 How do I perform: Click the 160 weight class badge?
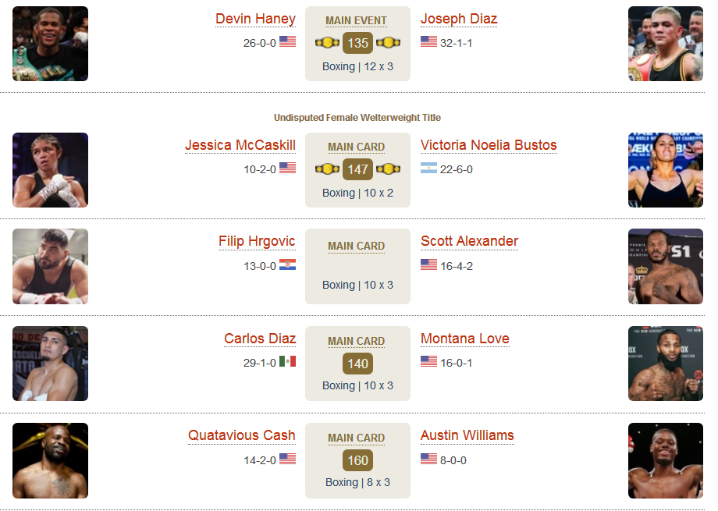[x=357, y=460]
